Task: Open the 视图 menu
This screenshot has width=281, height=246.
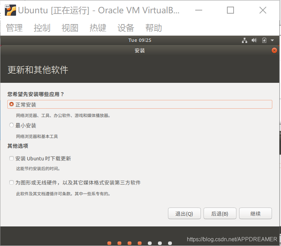Action: point(70,28)
